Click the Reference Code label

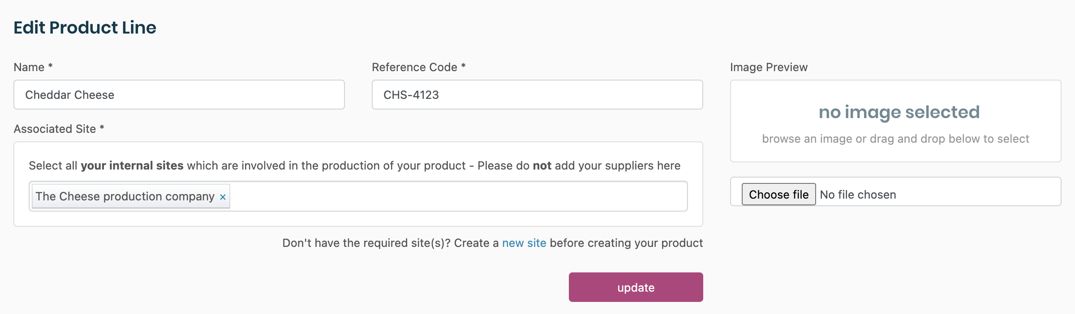pos(414,67)
